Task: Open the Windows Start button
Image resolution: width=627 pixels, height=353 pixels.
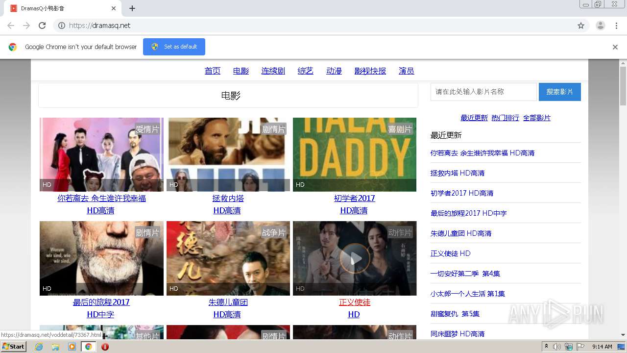Action: (13, 347)
